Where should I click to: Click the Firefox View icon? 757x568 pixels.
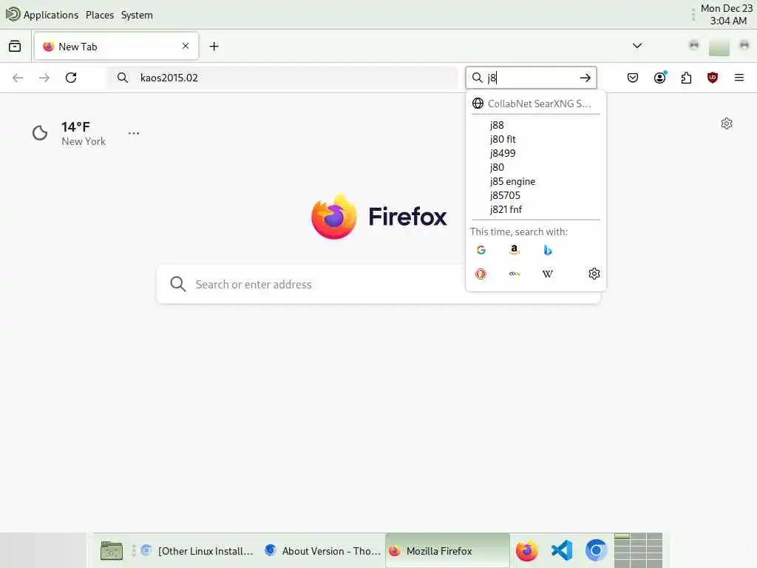pos(15,47)
